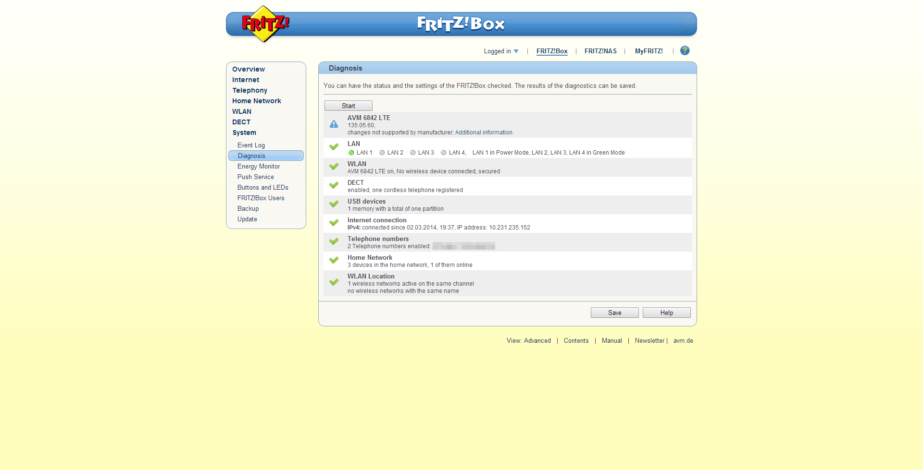Open Home Network in the sidebar
The height and width of the screenshot is (470, 923).
tap(257, 101)
